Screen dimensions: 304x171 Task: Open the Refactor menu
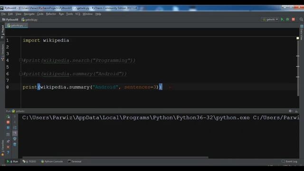coord(51,14)
